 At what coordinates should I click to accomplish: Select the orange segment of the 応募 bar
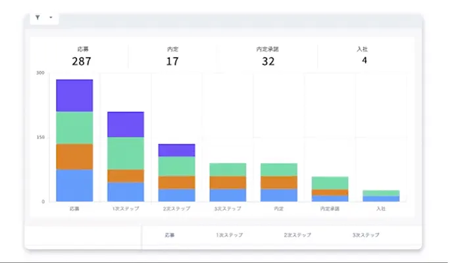[74, 156]
